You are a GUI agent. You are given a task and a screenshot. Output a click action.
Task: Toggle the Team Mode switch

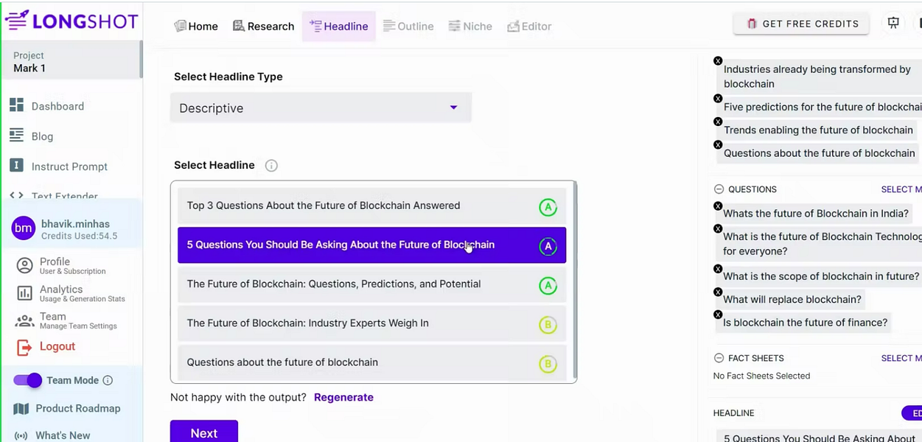point(28,380)
